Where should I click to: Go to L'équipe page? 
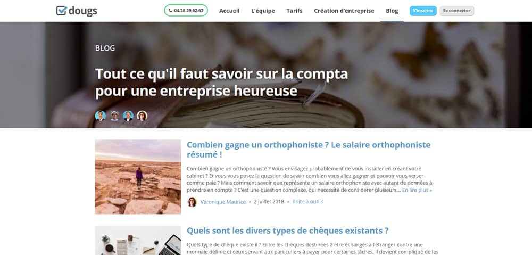(263, 11)
